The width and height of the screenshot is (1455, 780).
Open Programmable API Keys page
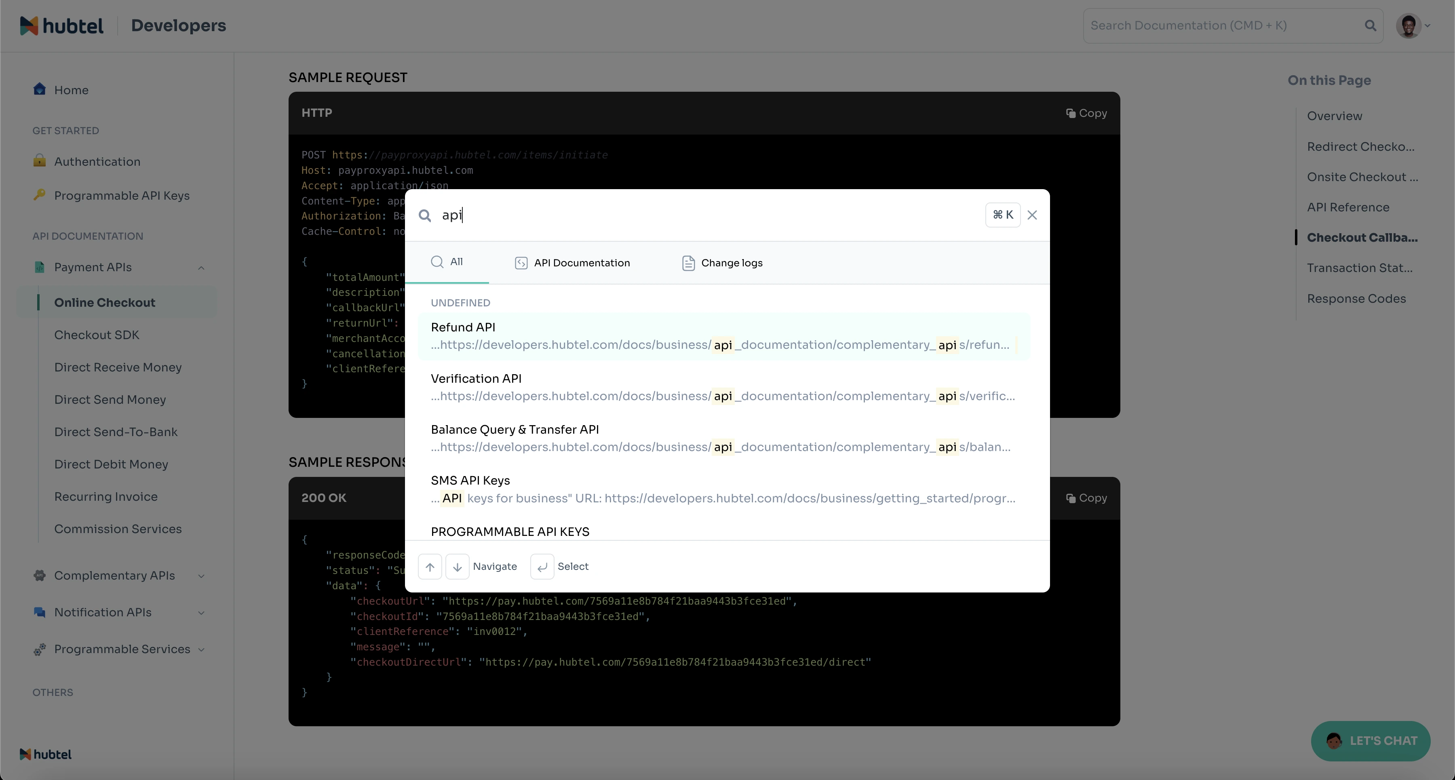pos(122,196)
